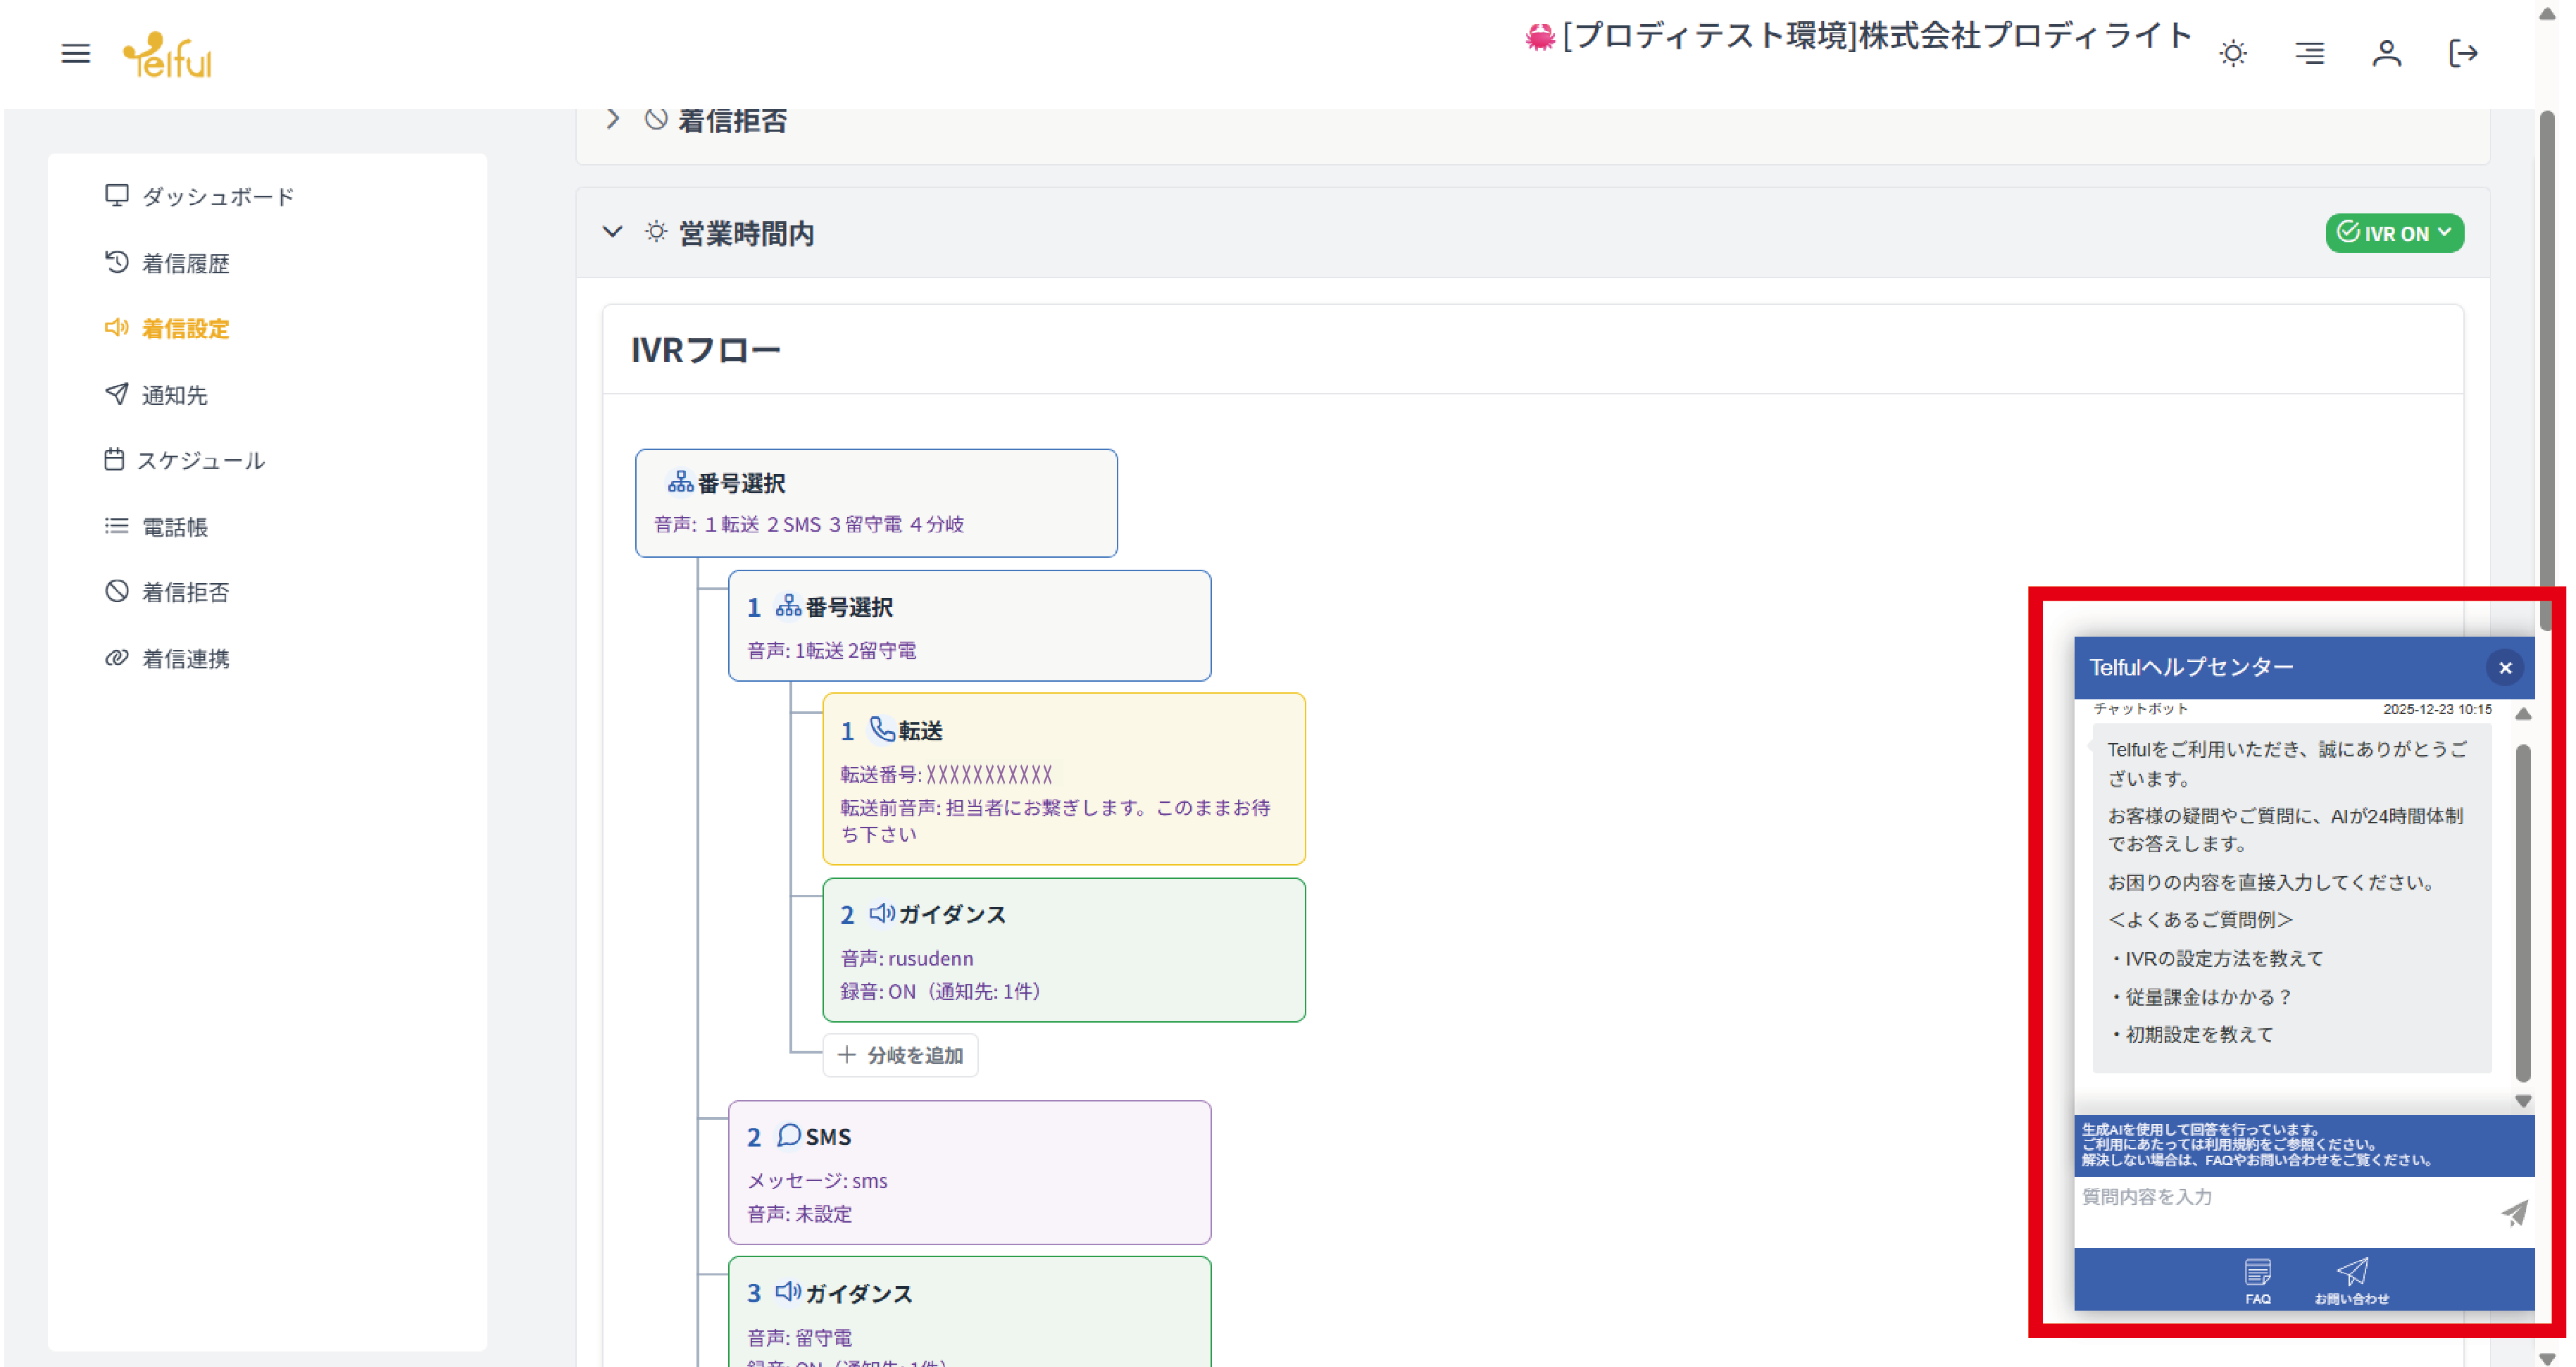Image resolution: width=2576 pixels, height=1367 pixels.
Task: Click the right-aligned lines layout icon
Action: click(2309, 53)
